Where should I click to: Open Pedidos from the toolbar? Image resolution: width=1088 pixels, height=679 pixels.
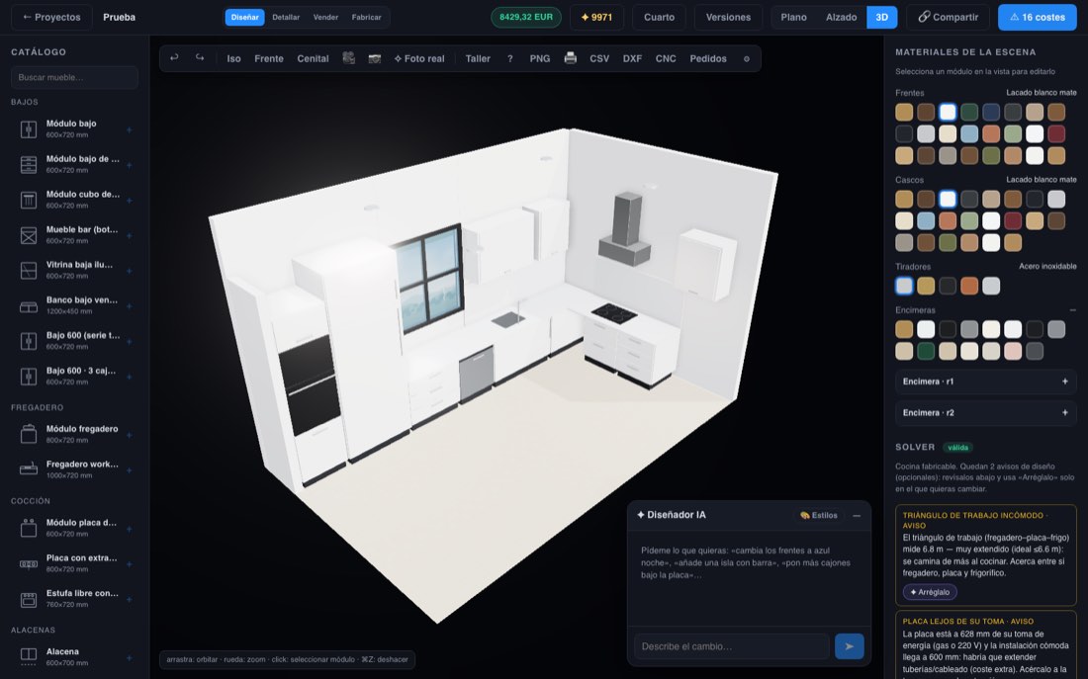pos(708,59)
